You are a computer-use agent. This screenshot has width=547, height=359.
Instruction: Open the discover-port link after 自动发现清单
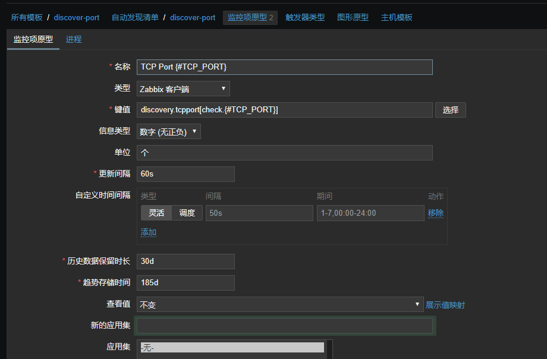tap(193, 17)
